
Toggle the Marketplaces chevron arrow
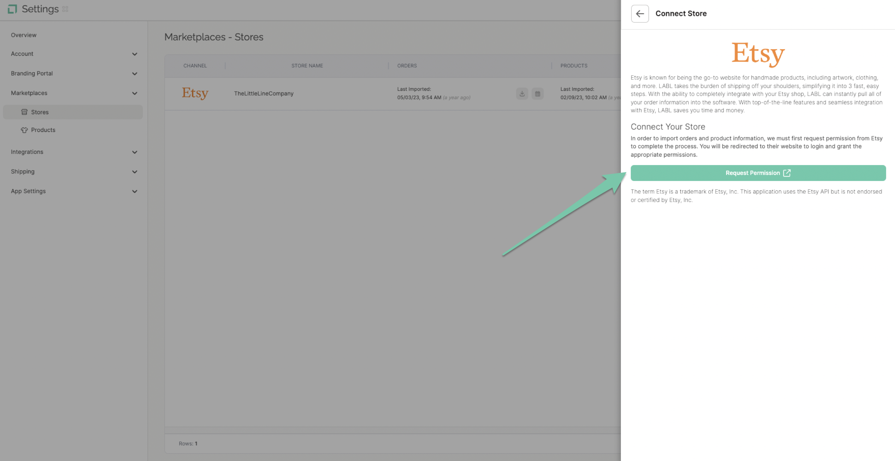(x=134, y=93)
